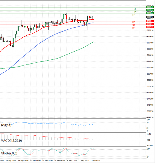Click the 5641.90 price axis value
Image resolution: width=155 pixels, height=163 pixels.
150,55
